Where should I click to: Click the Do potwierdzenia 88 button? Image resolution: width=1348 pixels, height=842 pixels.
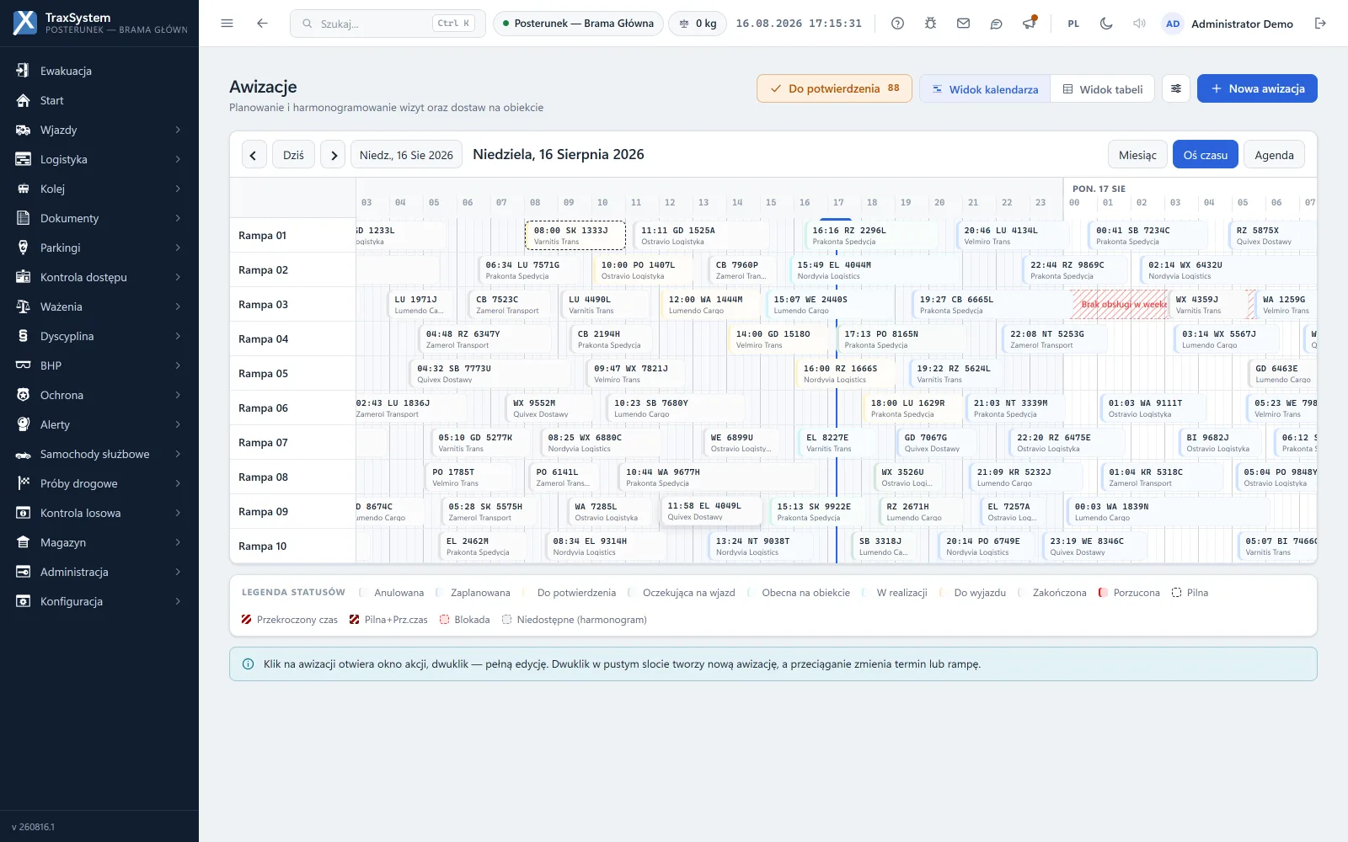[834, 88]
